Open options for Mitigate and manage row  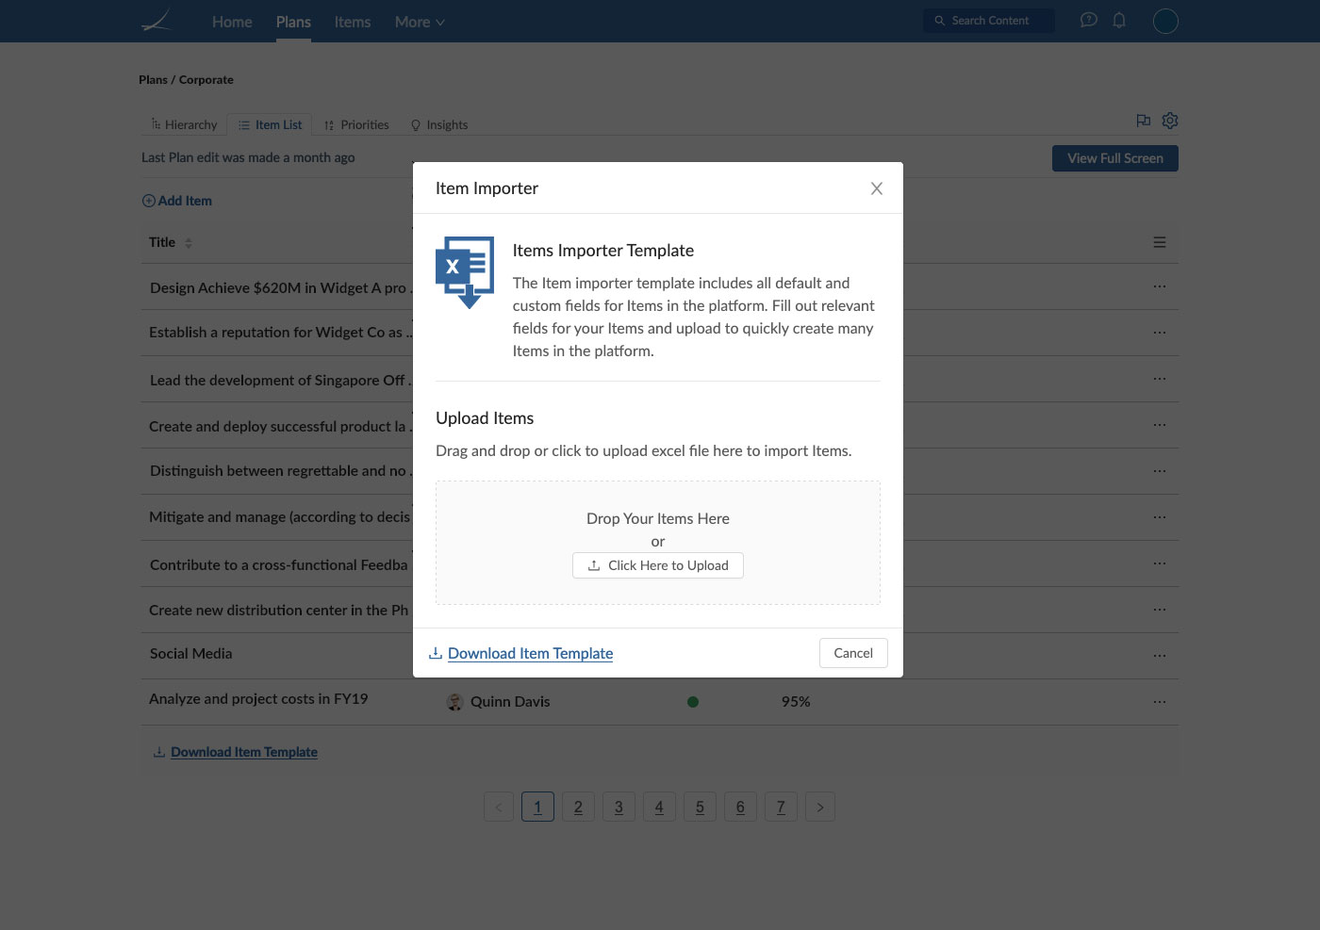(x=1160, y=517)
